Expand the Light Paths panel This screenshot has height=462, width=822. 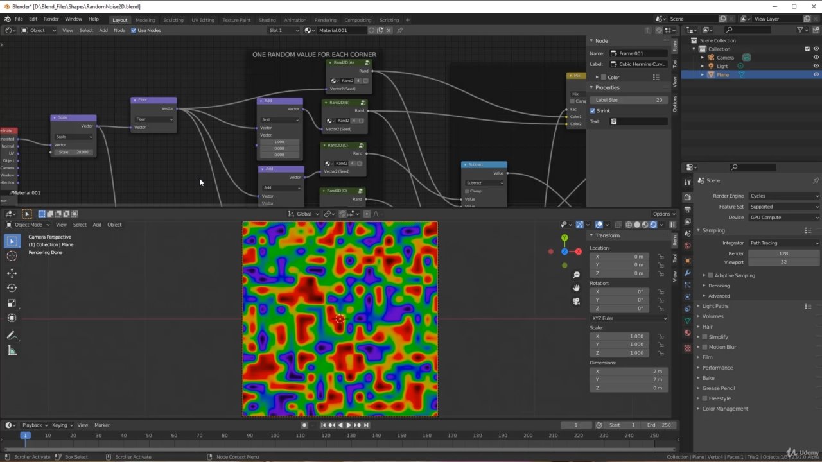715,306
